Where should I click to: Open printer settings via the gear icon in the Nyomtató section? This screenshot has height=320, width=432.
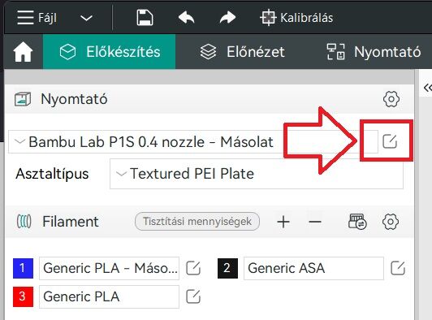[391, 99]
